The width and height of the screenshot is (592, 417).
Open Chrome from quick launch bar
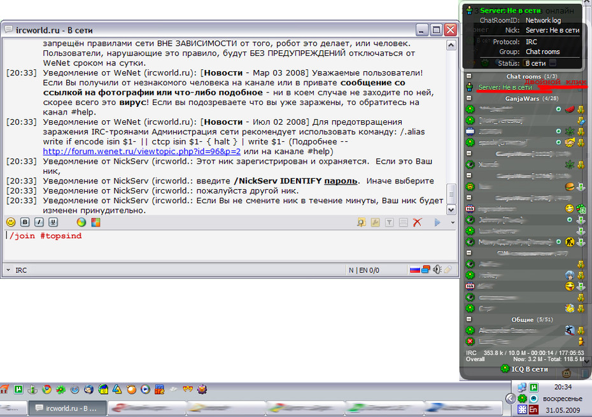46,389
